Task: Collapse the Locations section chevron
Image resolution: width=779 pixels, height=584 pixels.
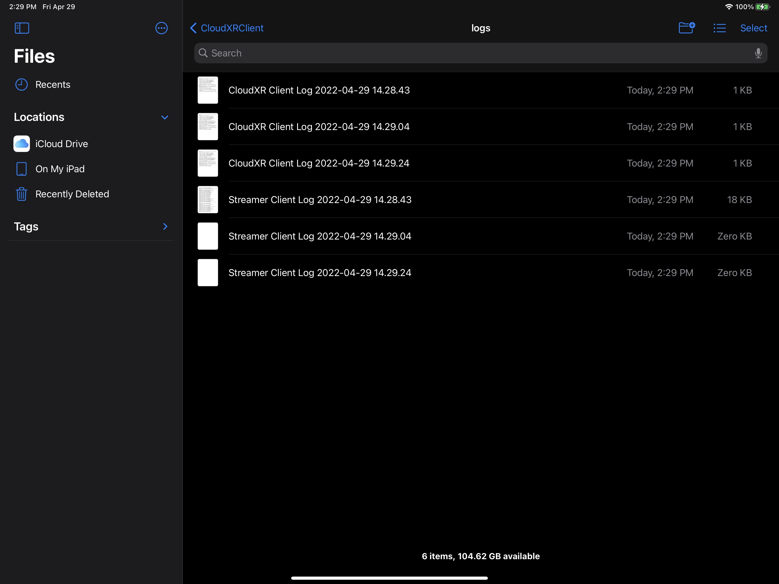Action: 165,117
